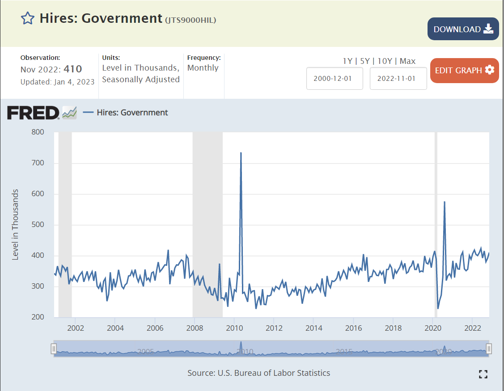Image resolution: width=504 pixels, height=391 pixels.
Task: Click the Hires: Government page title
Action: (x=101, y=18)
